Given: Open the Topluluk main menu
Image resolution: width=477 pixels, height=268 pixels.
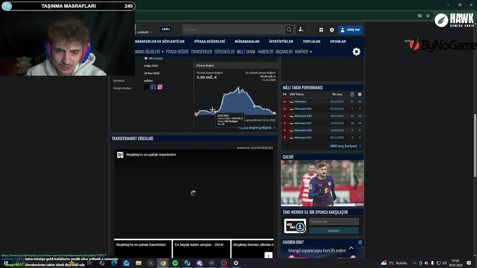Looking at the screenshot, I should tap(312, 41).
